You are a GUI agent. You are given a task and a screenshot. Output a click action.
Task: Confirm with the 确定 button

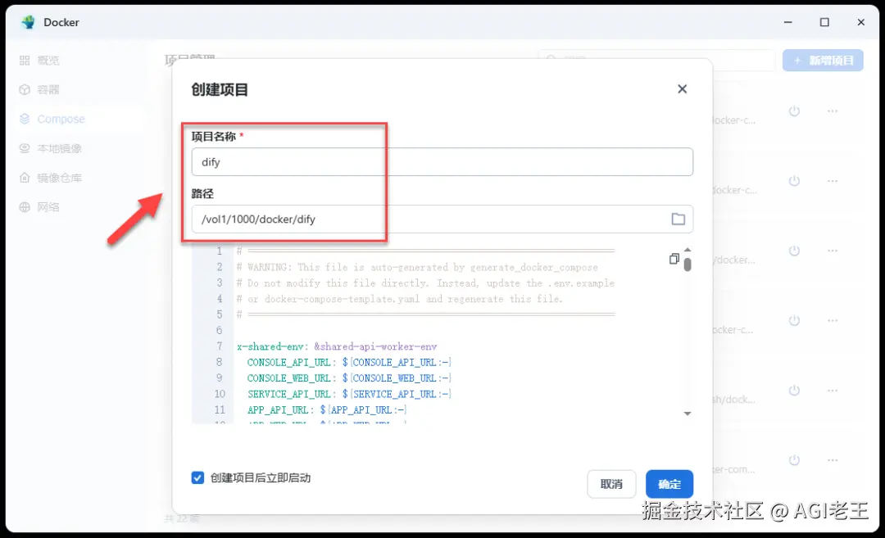pyautogui.click(x=669, y=484)
